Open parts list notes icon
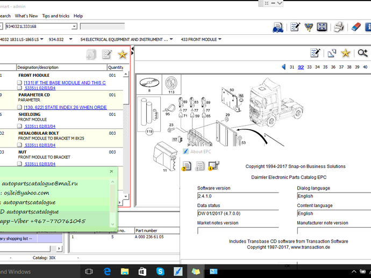 tap(106, 54)
